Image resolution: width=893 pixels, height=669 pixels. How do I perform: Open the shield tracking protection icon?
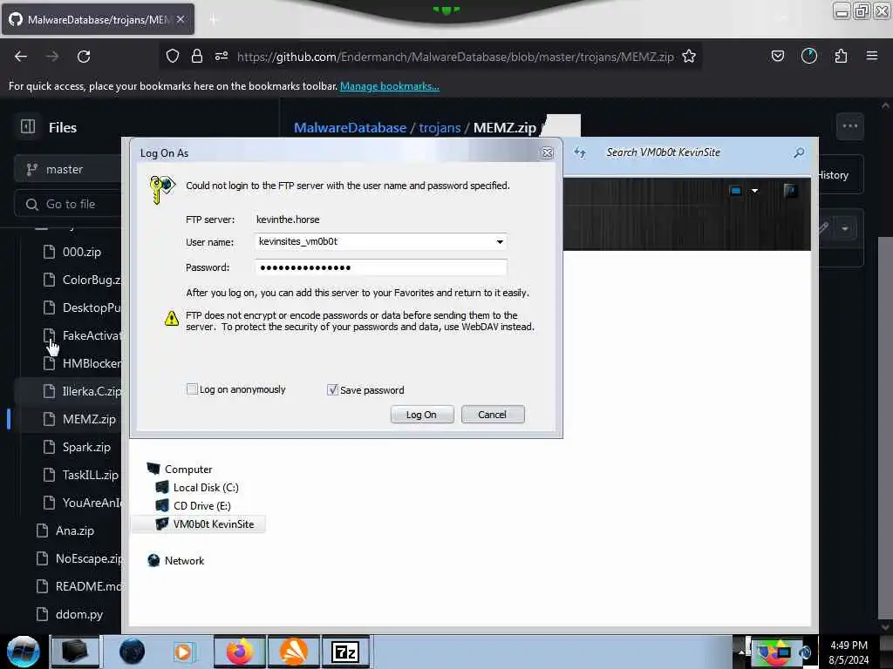[173, 56]
